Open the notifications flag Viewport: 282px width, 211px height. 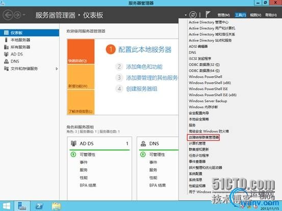coord(208,15)
